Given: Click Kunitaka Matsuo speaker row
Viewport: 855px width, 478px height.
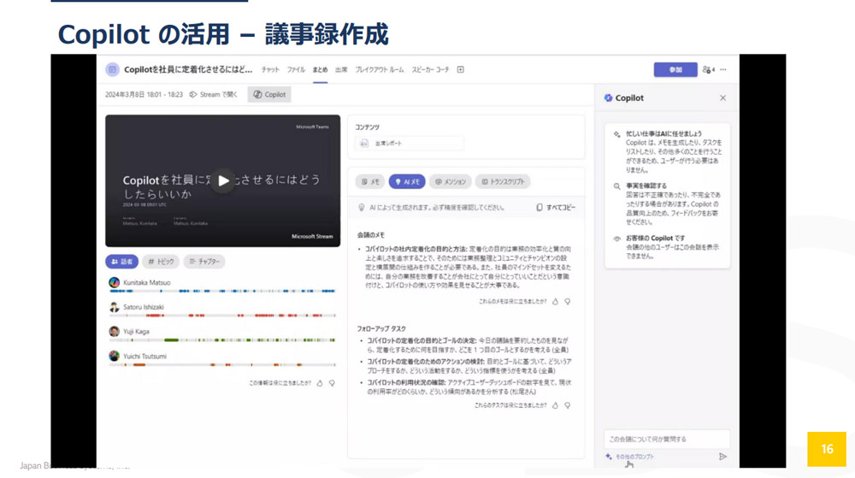Looking at the screenshot, I should point(222,286).
